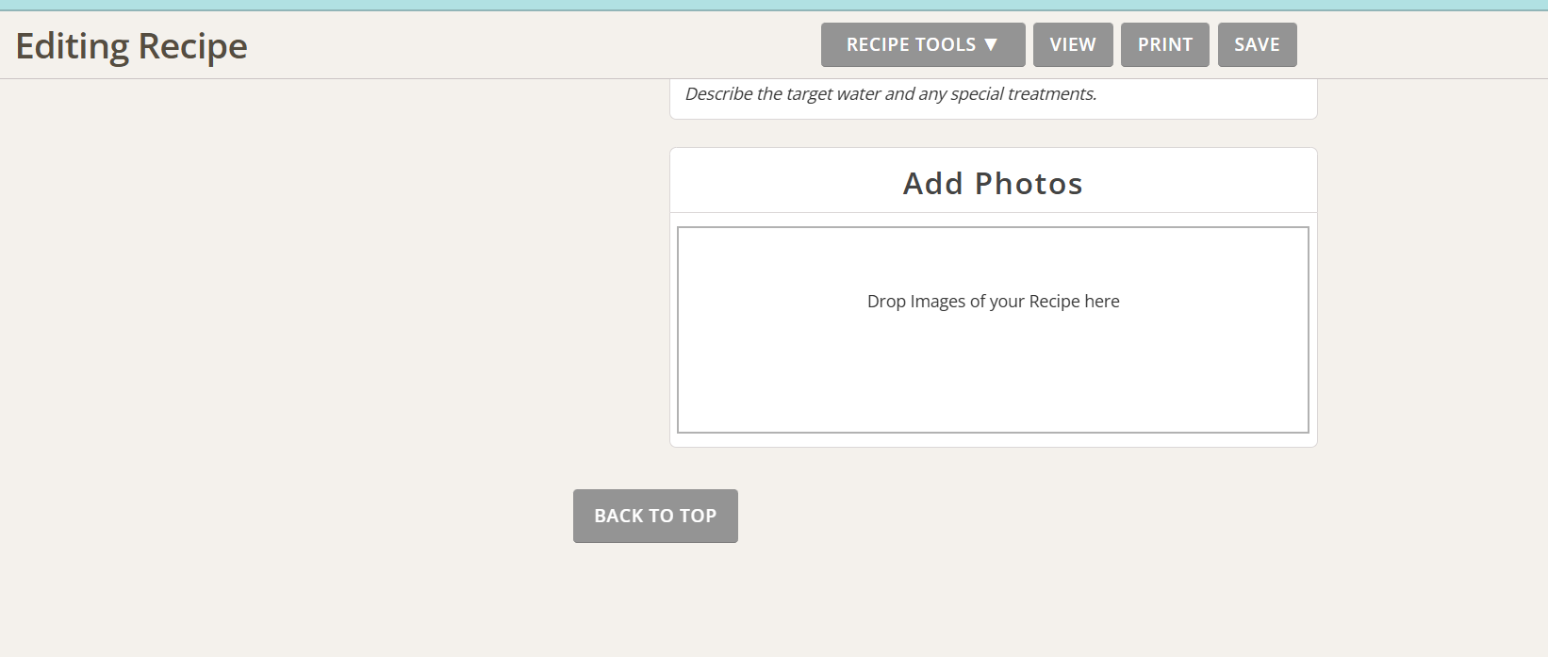The width and height of the screenshot is (1548, 657).
Task: Click the white panel above Add Photos
Action: pyautogui.click(x=1226, y=99)
